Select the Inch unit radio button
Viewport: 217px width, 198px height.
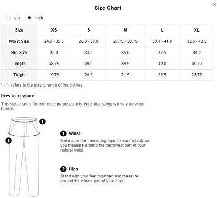click(x=29, y=18)
